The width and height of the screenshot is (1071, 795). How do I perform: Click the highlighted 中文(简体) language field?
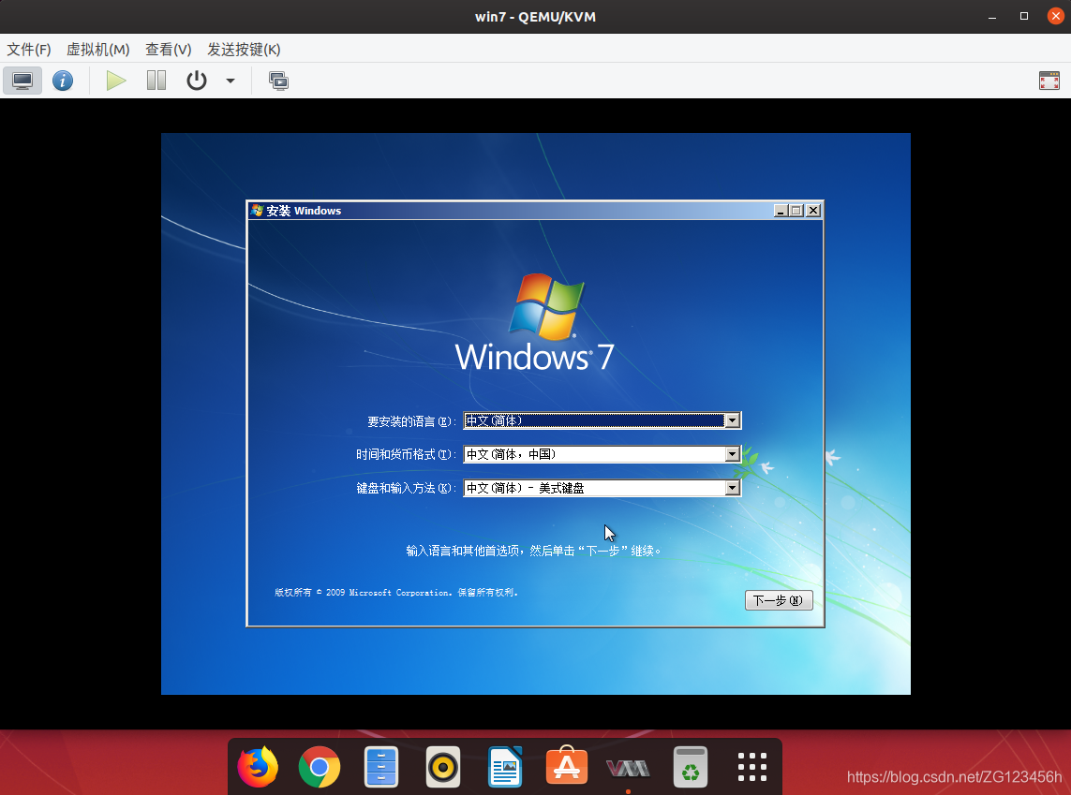[602, 420]
